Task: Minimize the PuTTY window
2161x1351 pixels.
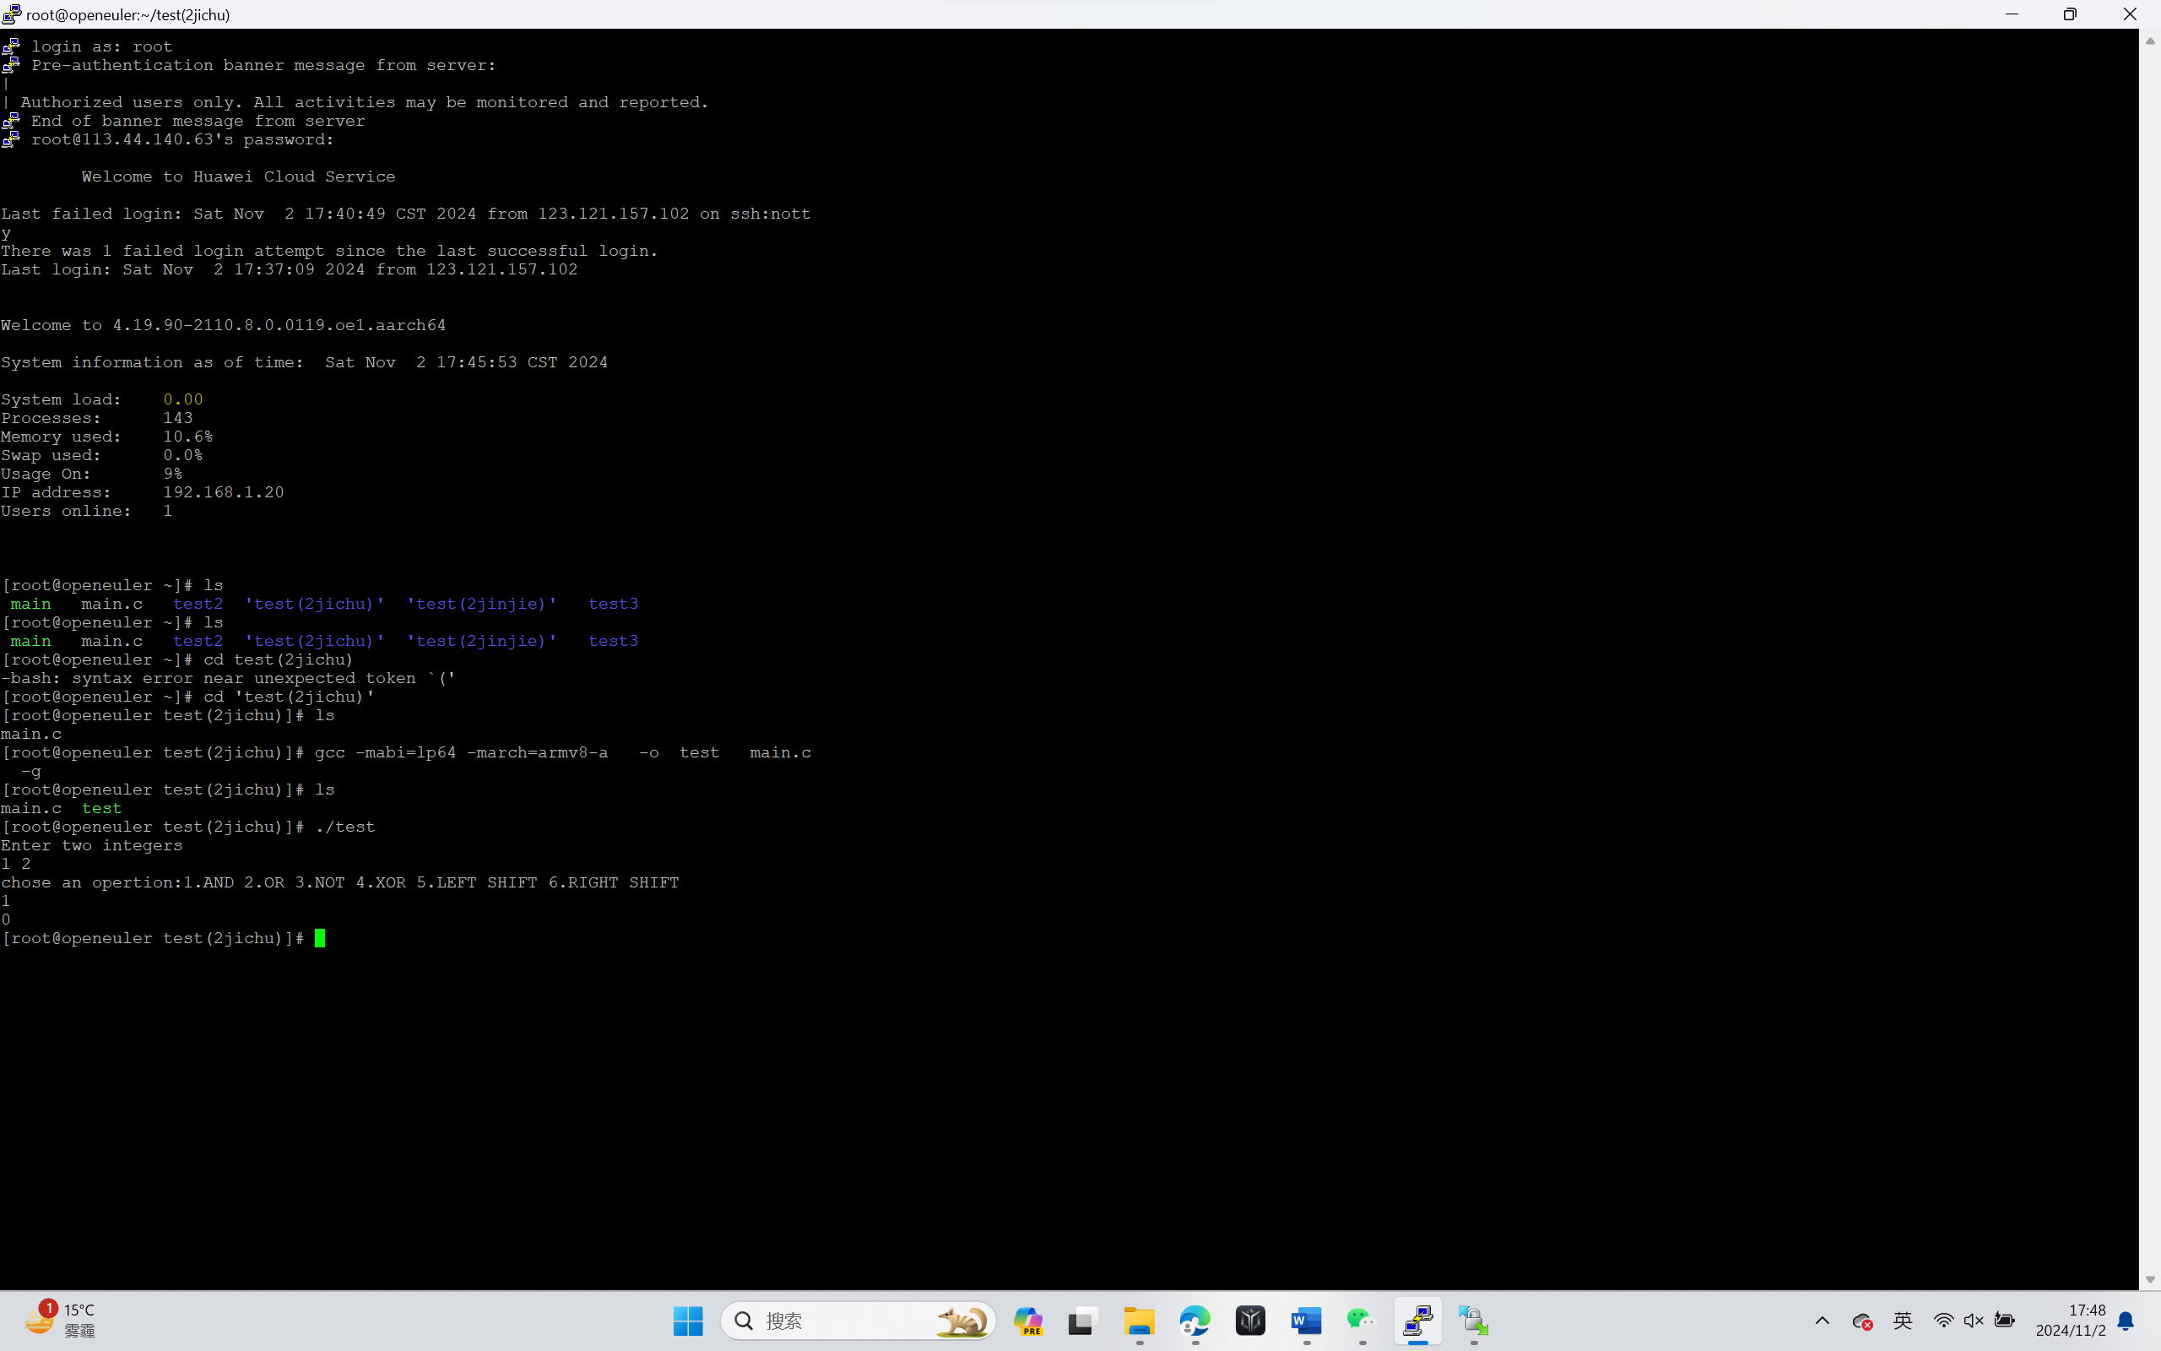Action: tap(2011, 14)
